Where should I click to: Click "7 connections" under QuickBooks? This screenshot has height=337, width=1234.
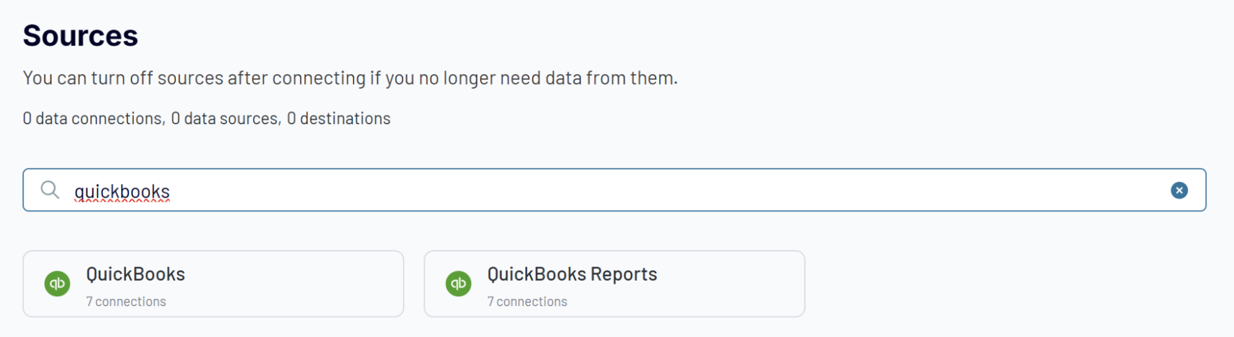tap(126, 302)
